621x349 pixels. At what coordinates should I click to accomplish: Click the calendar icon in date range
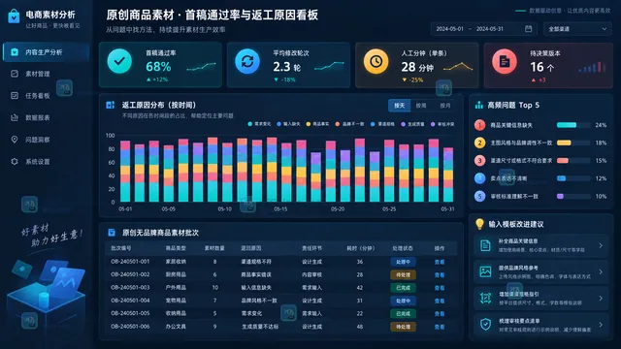(x=528, y=29)
